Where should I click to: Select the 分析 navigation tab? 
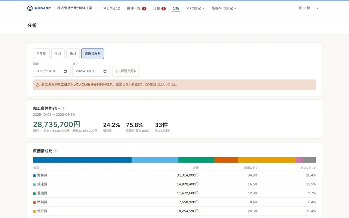pyautogui.click(x=176, y=8)
